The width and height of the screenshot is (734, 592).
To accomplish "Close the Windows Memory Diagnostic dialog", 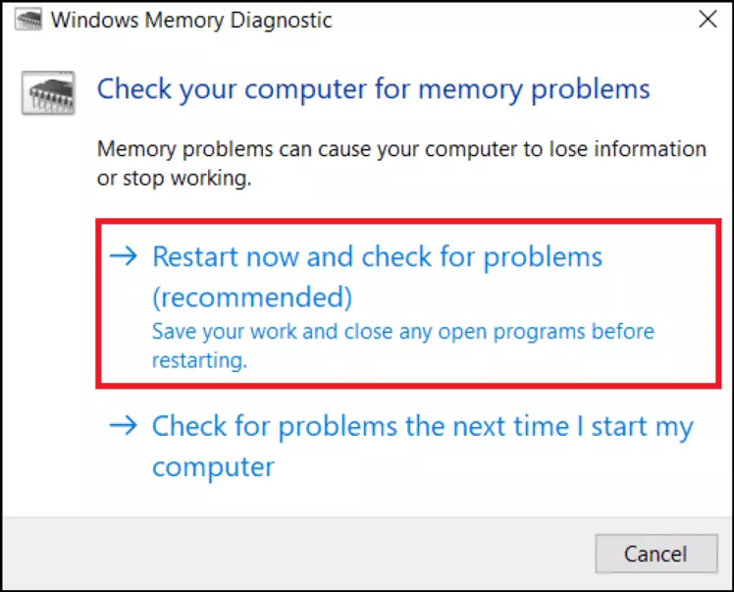I will 706,19.
